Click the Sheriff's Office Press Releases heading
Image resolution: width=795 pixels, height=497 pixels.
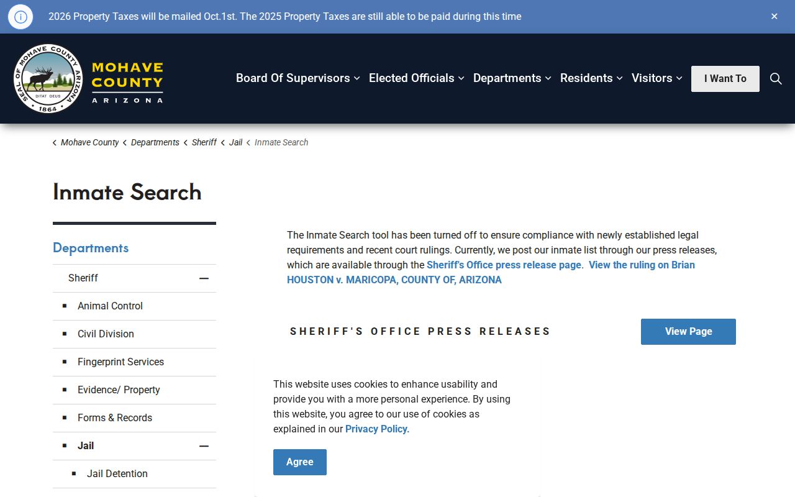(x=420, y=332)
